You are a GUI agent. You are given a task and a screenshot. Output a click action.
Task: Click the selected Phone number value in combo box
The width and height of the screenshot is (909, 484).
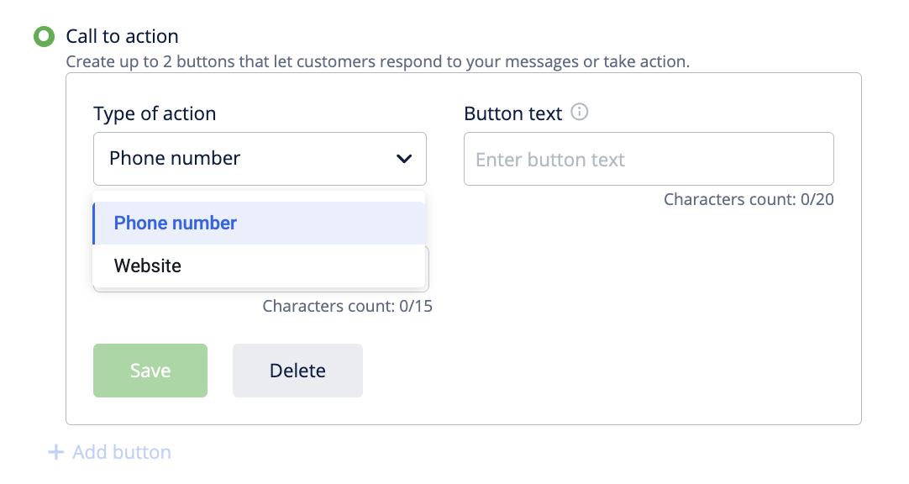point(175,158)
